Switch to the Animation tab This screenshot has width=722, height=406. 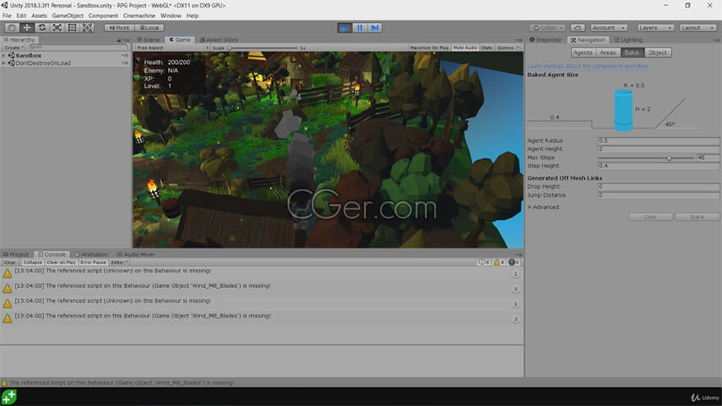(91, 254)
